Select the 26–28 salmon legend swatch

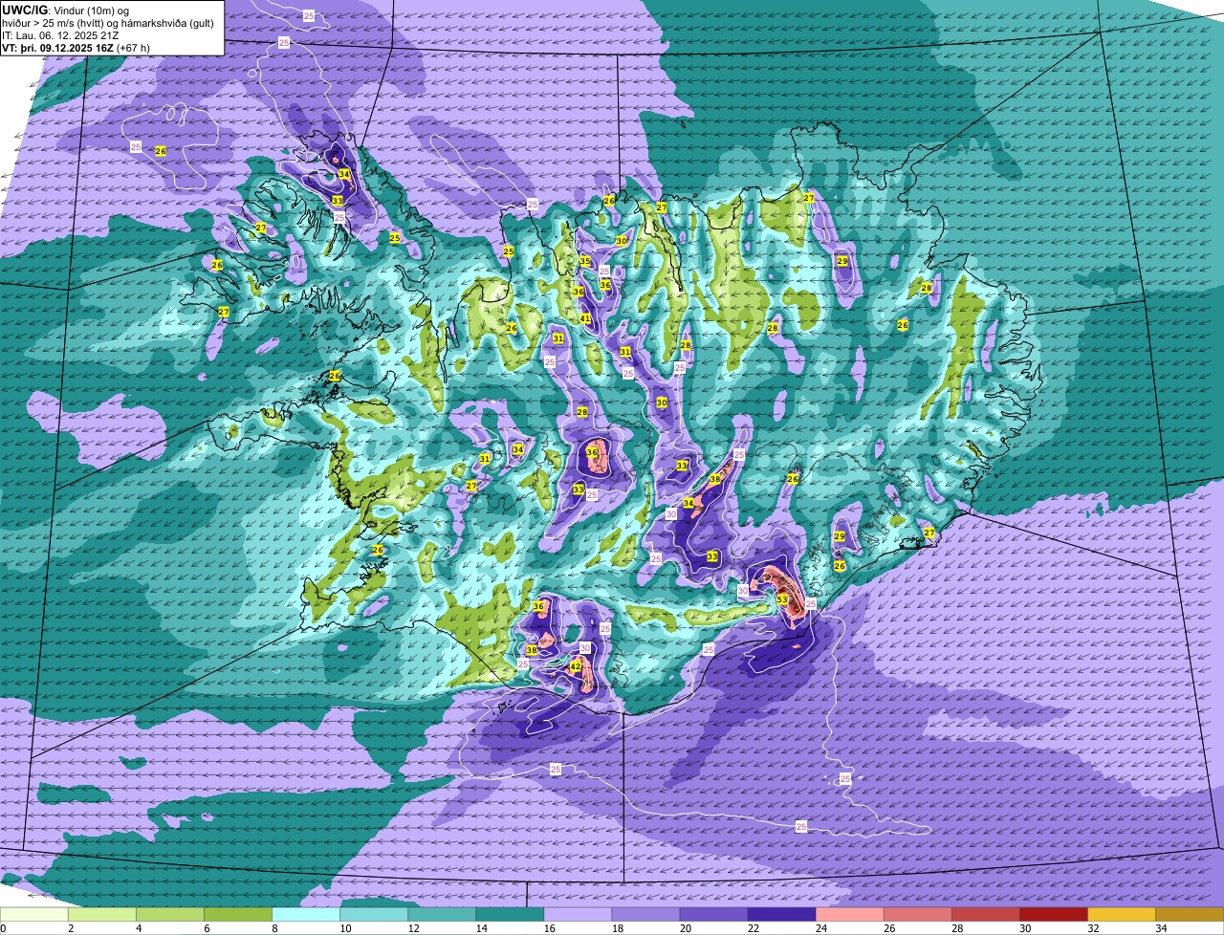coord(918,915)
